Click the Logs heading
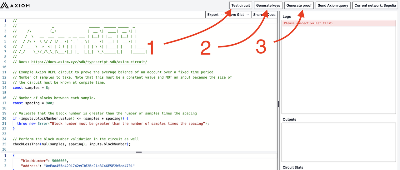Screen dimensions: 400x170 point(287,17)
